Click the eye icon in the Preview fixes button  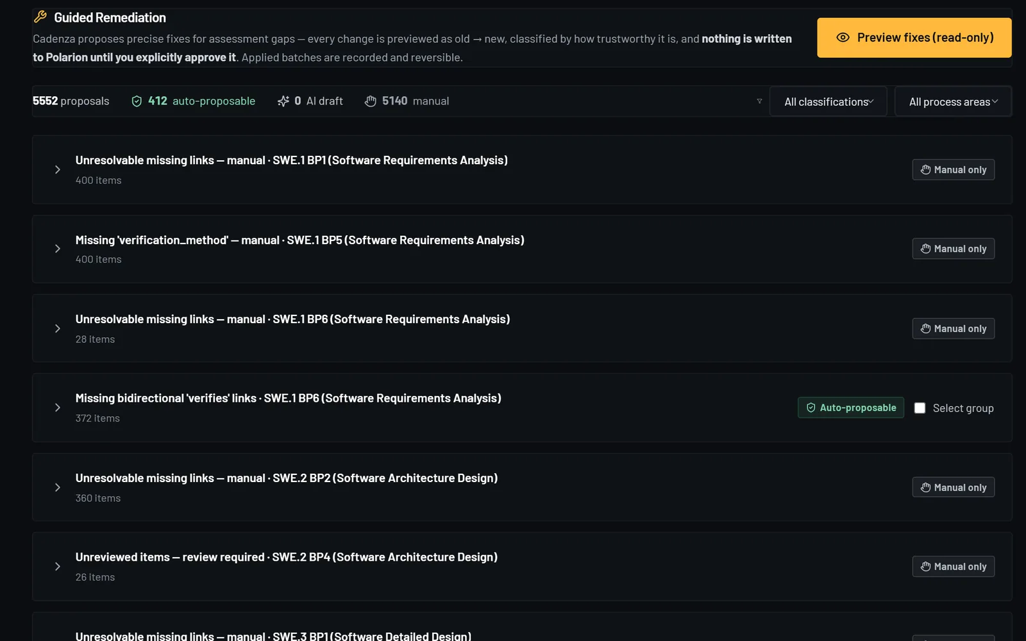click(x=843, y=38)
